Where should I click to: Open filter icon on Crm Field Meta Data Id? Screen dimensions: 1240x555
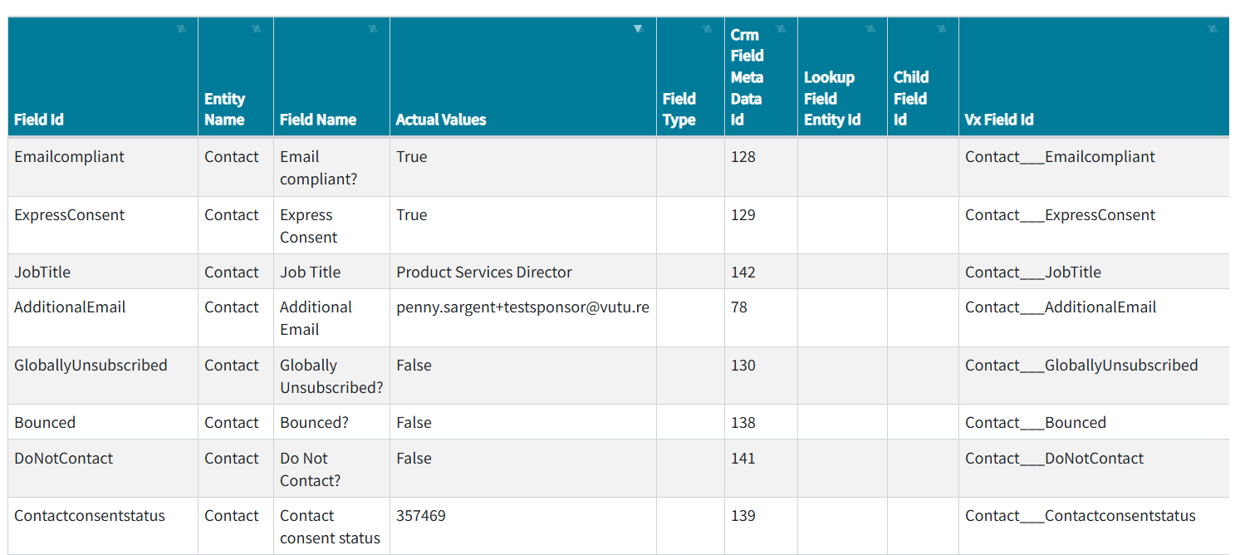point(781,29)
